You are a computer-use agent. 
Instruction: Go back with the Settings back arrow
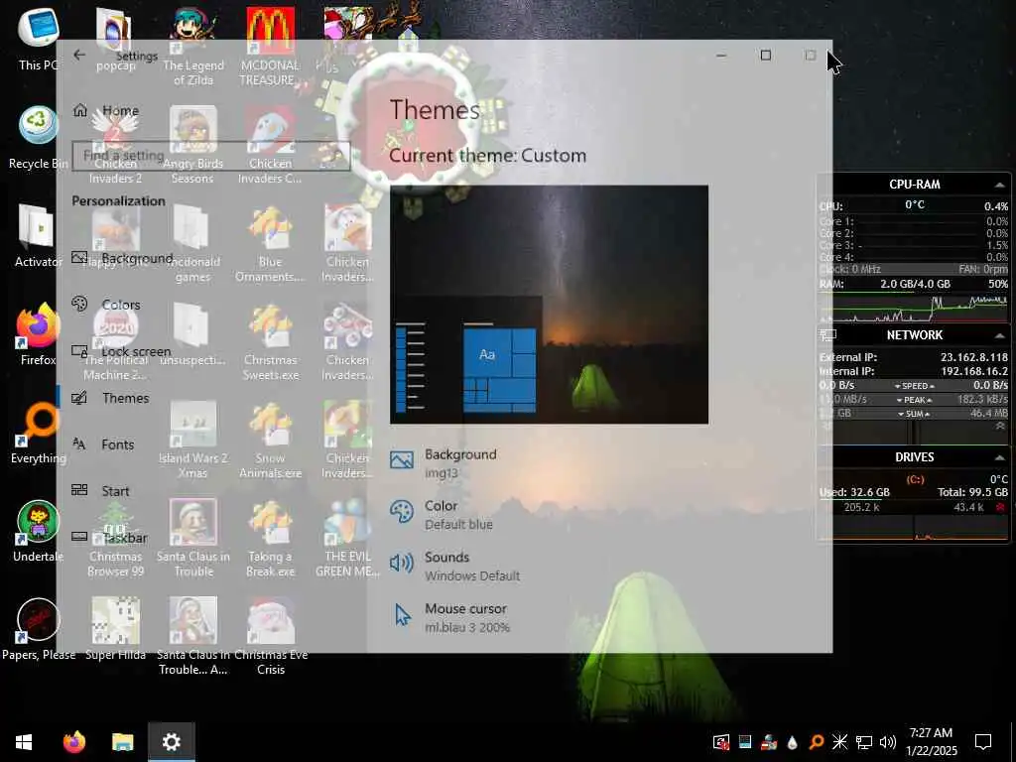[79, 56]
